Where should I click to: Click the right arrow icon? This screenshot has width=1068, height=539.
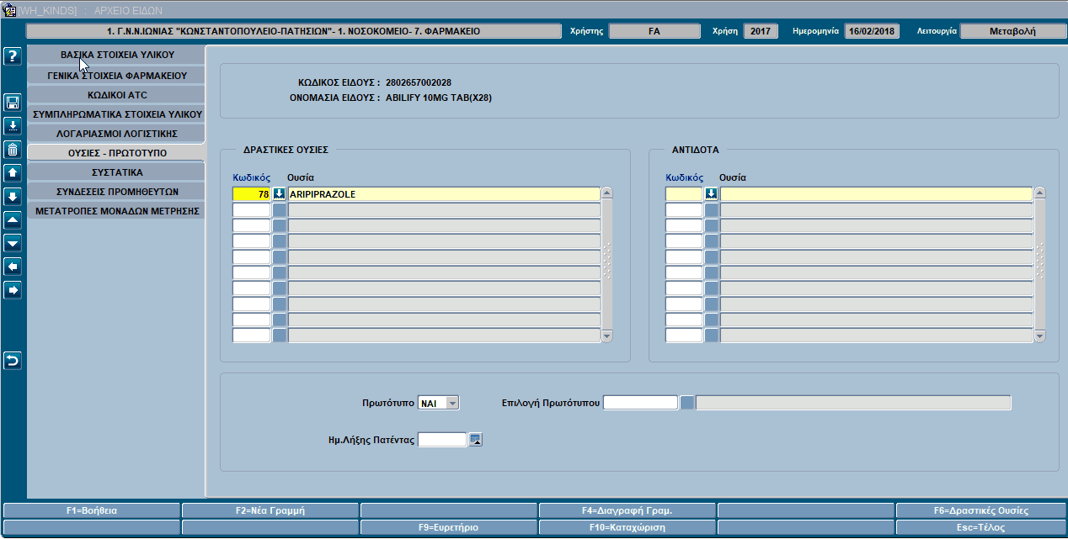click(13, 290)
